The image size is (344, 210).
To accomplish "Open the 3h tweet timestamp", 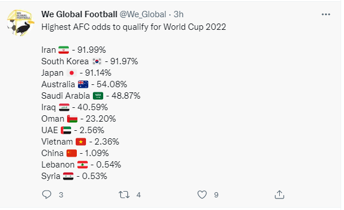I will click(x=178, y=14).
